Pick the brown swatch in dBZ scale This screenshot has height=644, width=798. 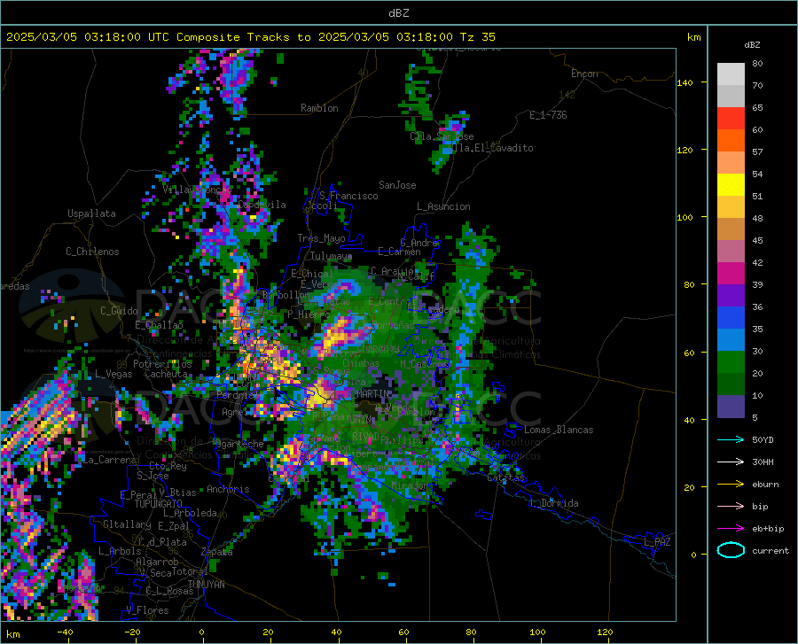point(731,229)
